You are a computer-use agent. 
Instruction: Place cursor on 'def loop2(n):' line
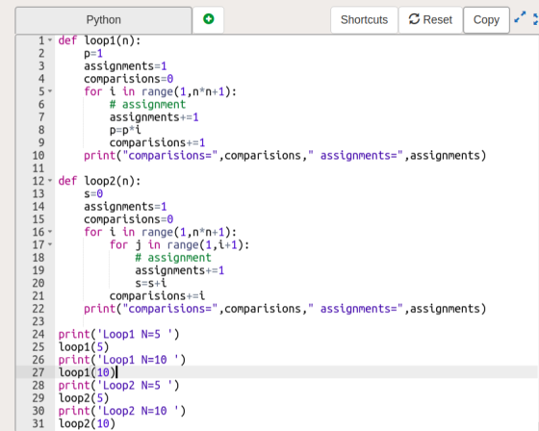(x=99, y=181)
